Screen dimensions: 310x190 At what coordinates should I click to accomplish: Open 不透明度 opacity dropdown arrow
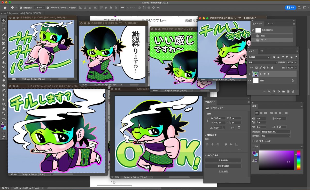tap(296, 63)
